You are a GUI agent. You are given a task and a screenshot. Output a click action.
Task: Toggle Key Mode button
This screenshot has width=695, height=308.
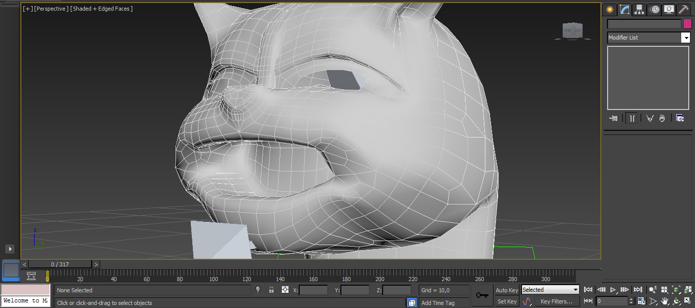click(588, 301)
